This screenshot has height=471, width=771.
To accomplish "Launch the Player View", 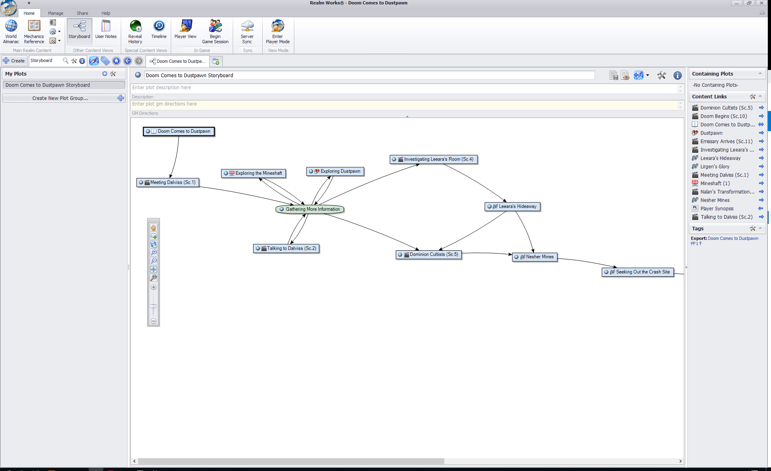I will click(x=185, y=30).
